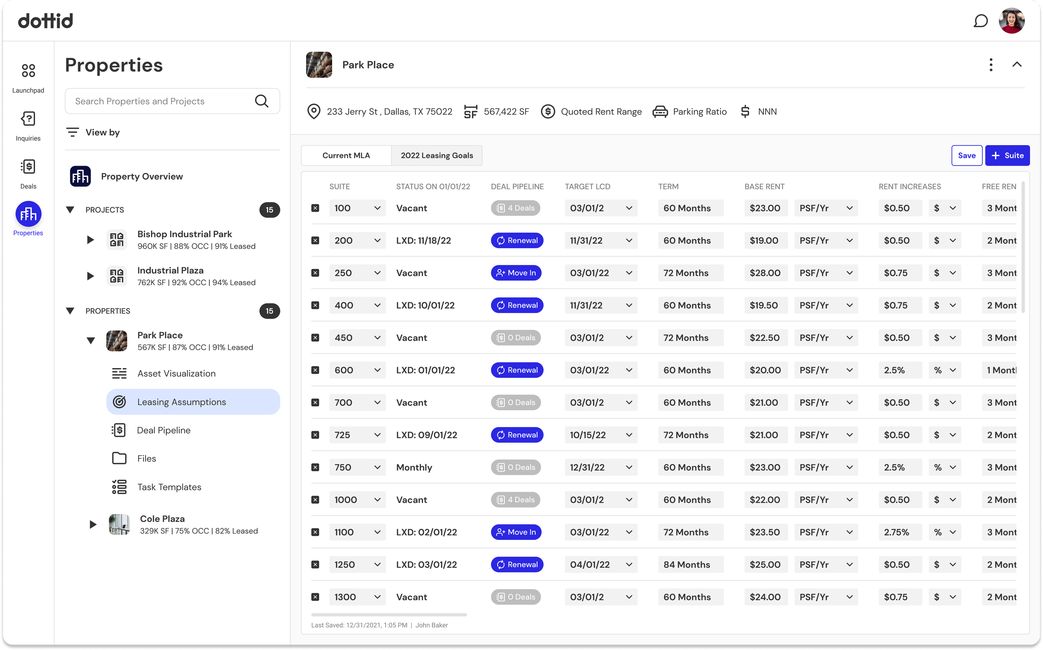Toggle the checkbox for suite 1250
This screenshot has width=1043, height=650.
pyautogui.click(x=315, y=565)
